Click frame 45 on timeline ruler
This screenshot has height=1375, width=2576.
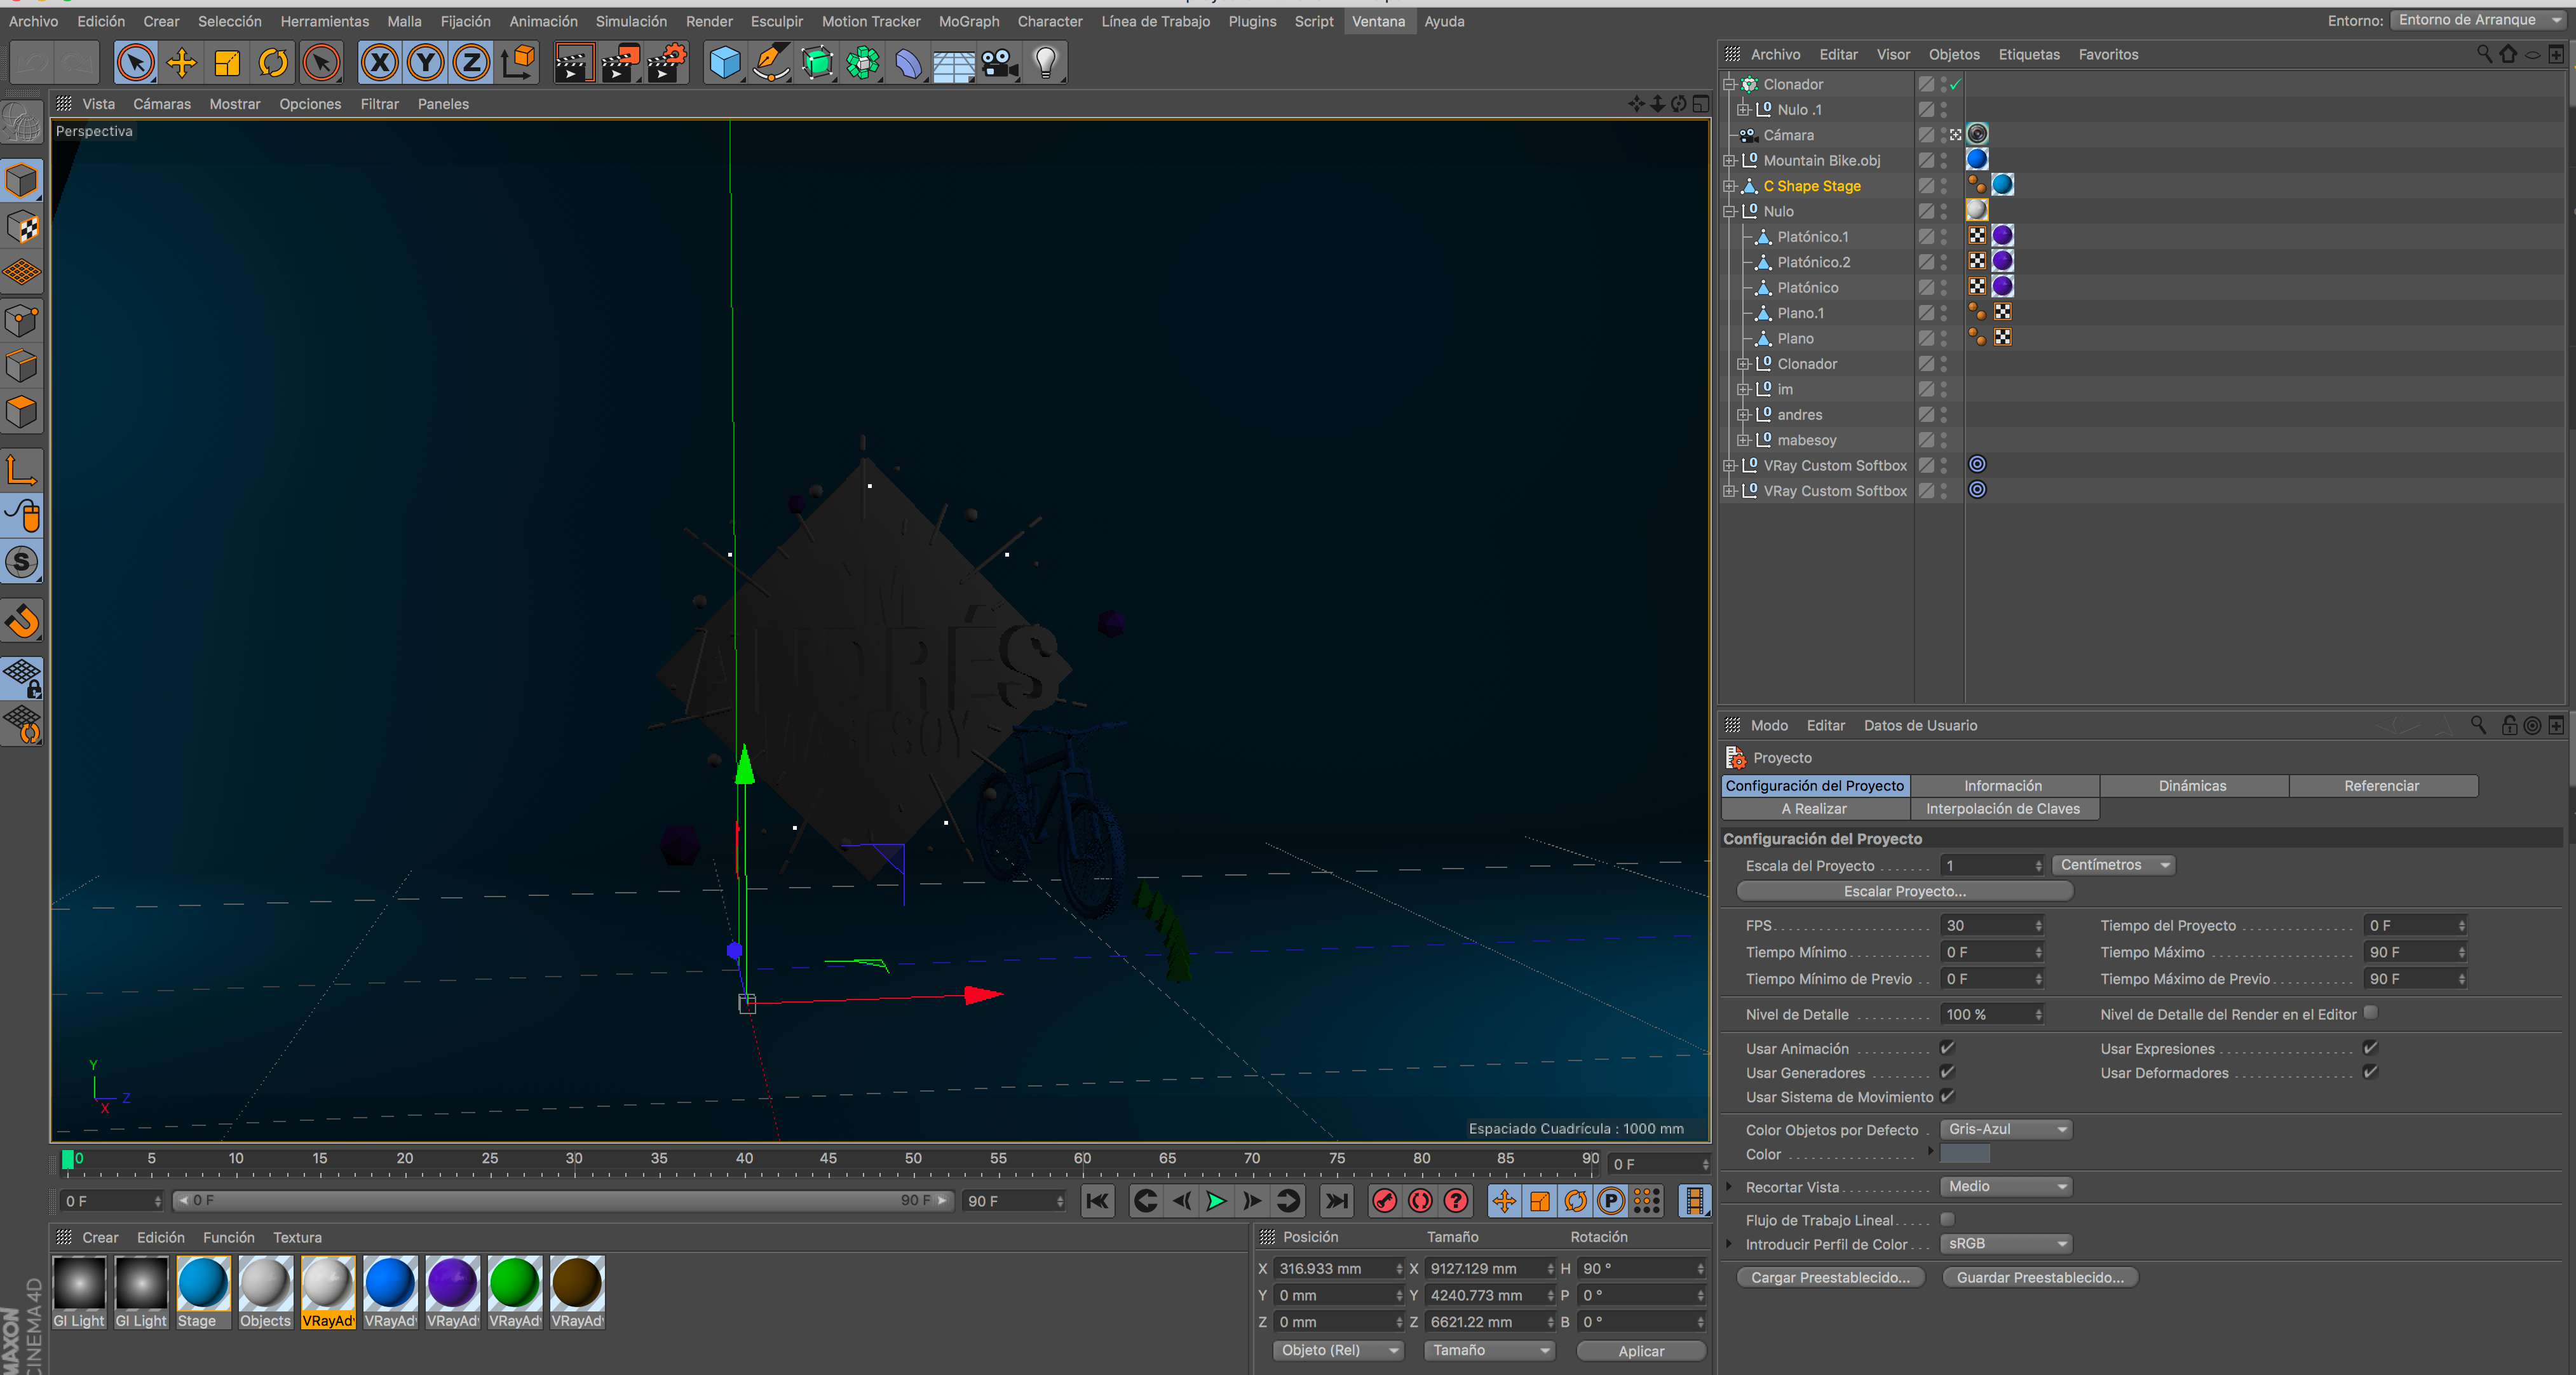(828, 1159)
